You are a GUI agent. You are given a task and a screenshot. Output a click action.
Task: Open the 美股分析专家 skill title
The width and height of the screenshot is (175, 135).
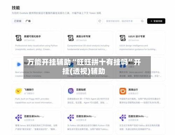[83, 36]
